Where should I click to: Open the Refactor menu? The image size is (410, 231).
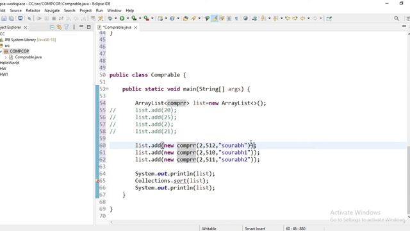[x=33, y=10]
